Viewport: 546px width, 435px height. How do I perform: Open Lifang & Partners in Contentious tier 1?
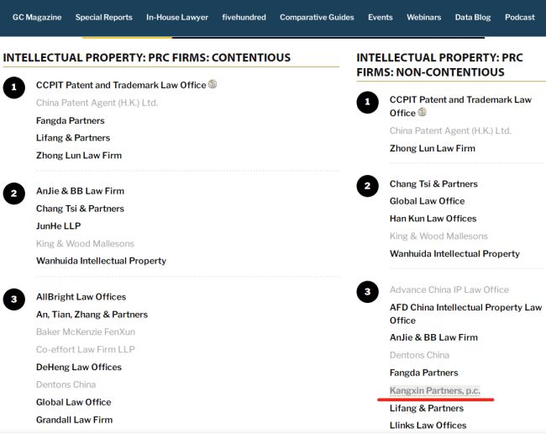click(x=73, y=138)
